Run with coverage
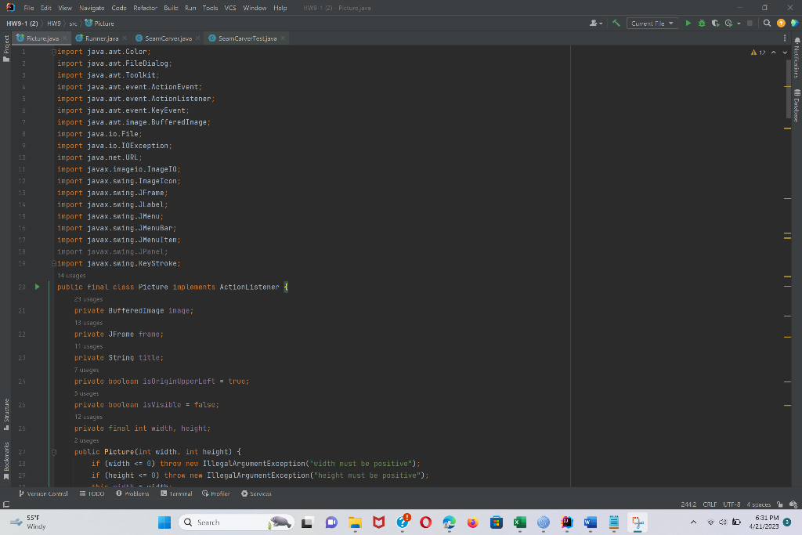This screenshot has height=535, width=802. tap(715, 23)
